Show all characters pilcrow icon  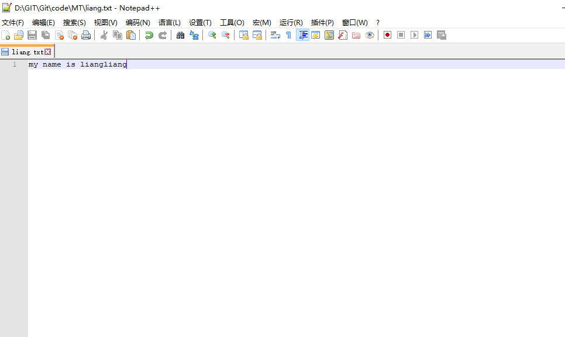click(x=288, y=35)
